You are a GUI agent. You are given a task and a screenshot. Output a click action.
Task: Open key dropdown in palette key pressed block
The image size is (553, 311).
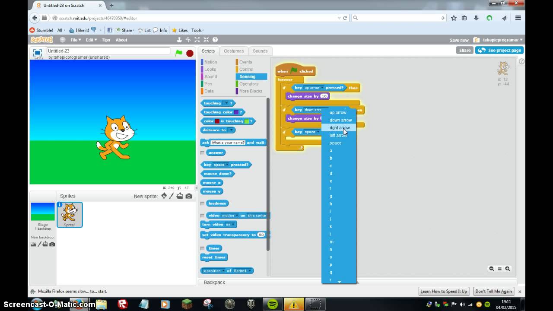click(227, 165)
